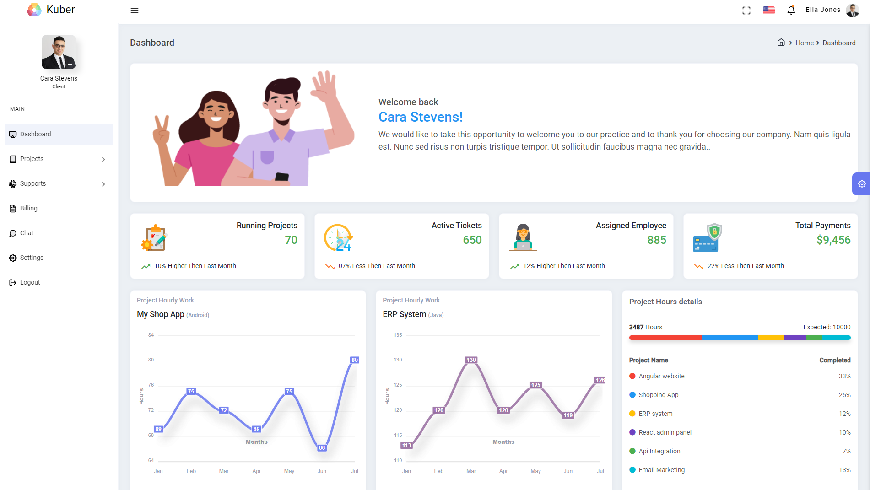870x490 pixels.
Task: Open the Projects menu item
Action: click(x=59, y=159)
